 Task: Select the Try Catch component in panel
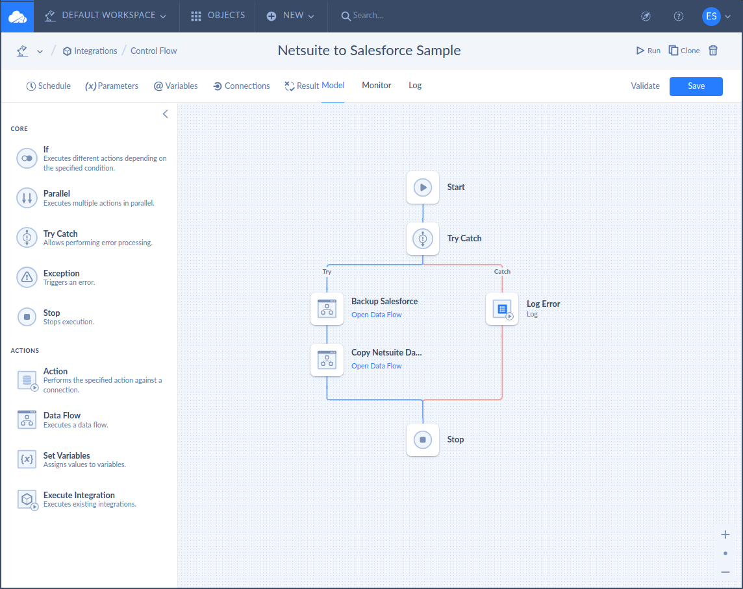90,238
